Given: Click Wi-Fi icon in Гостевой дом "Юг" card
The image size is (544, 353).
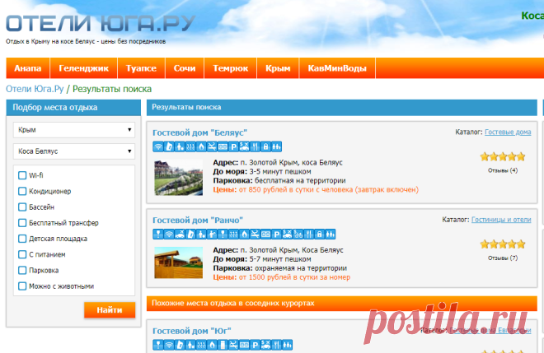Looking at the screenshot, I should pyautogui.click(x=169, y=345).
